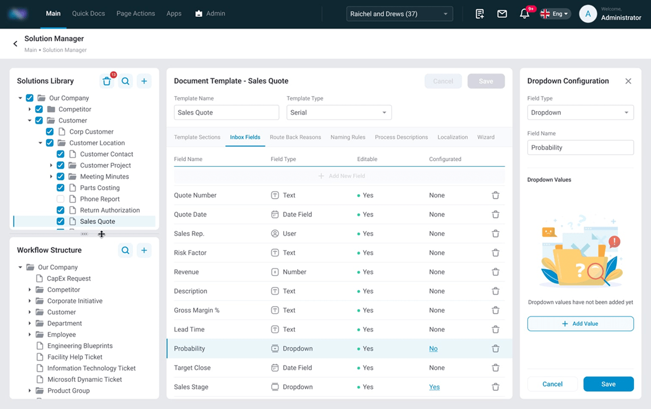The image size is (651, 409).
Task: Add a new solution with the plus icon
Action: pos(144,81)
